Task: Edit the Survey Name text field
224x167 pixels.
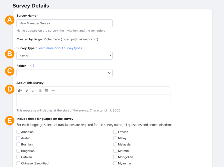Action: click(65, 23)
